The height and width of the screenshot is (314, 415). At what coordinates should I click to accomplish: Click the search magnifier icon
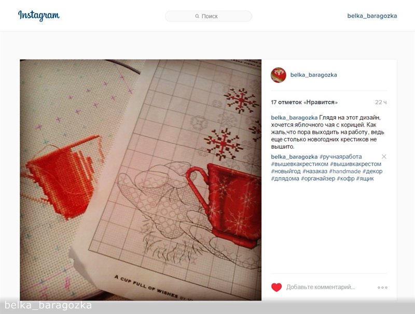(197, 16)
